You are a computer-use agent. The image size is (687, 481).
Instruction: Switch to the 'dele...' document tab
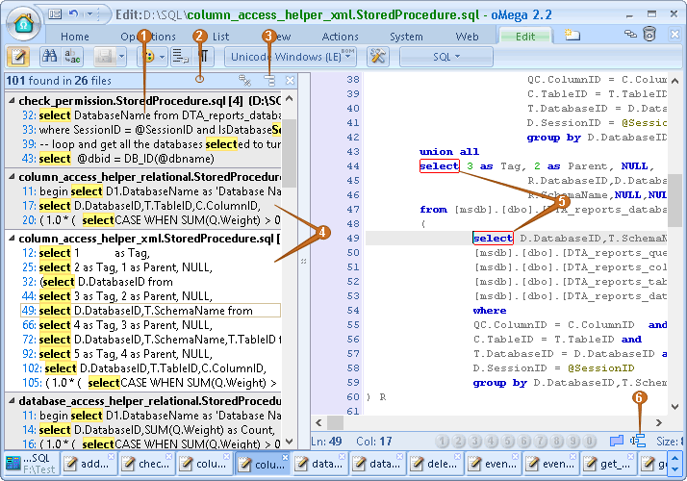(435, 464)
